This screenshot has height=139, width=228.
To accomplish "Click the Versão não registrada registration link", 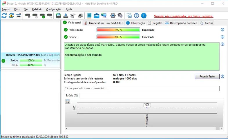I will [184, 16].
